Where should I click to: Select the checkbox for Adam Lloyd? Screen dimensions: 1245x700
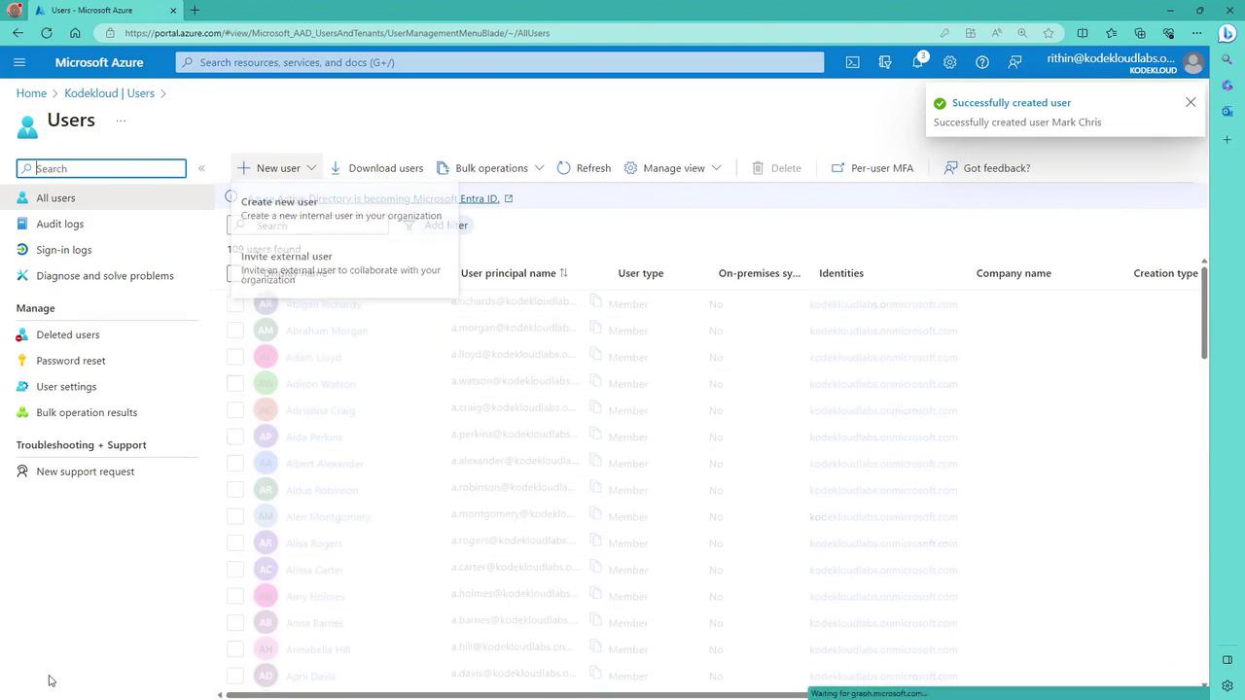pos(235,357)
